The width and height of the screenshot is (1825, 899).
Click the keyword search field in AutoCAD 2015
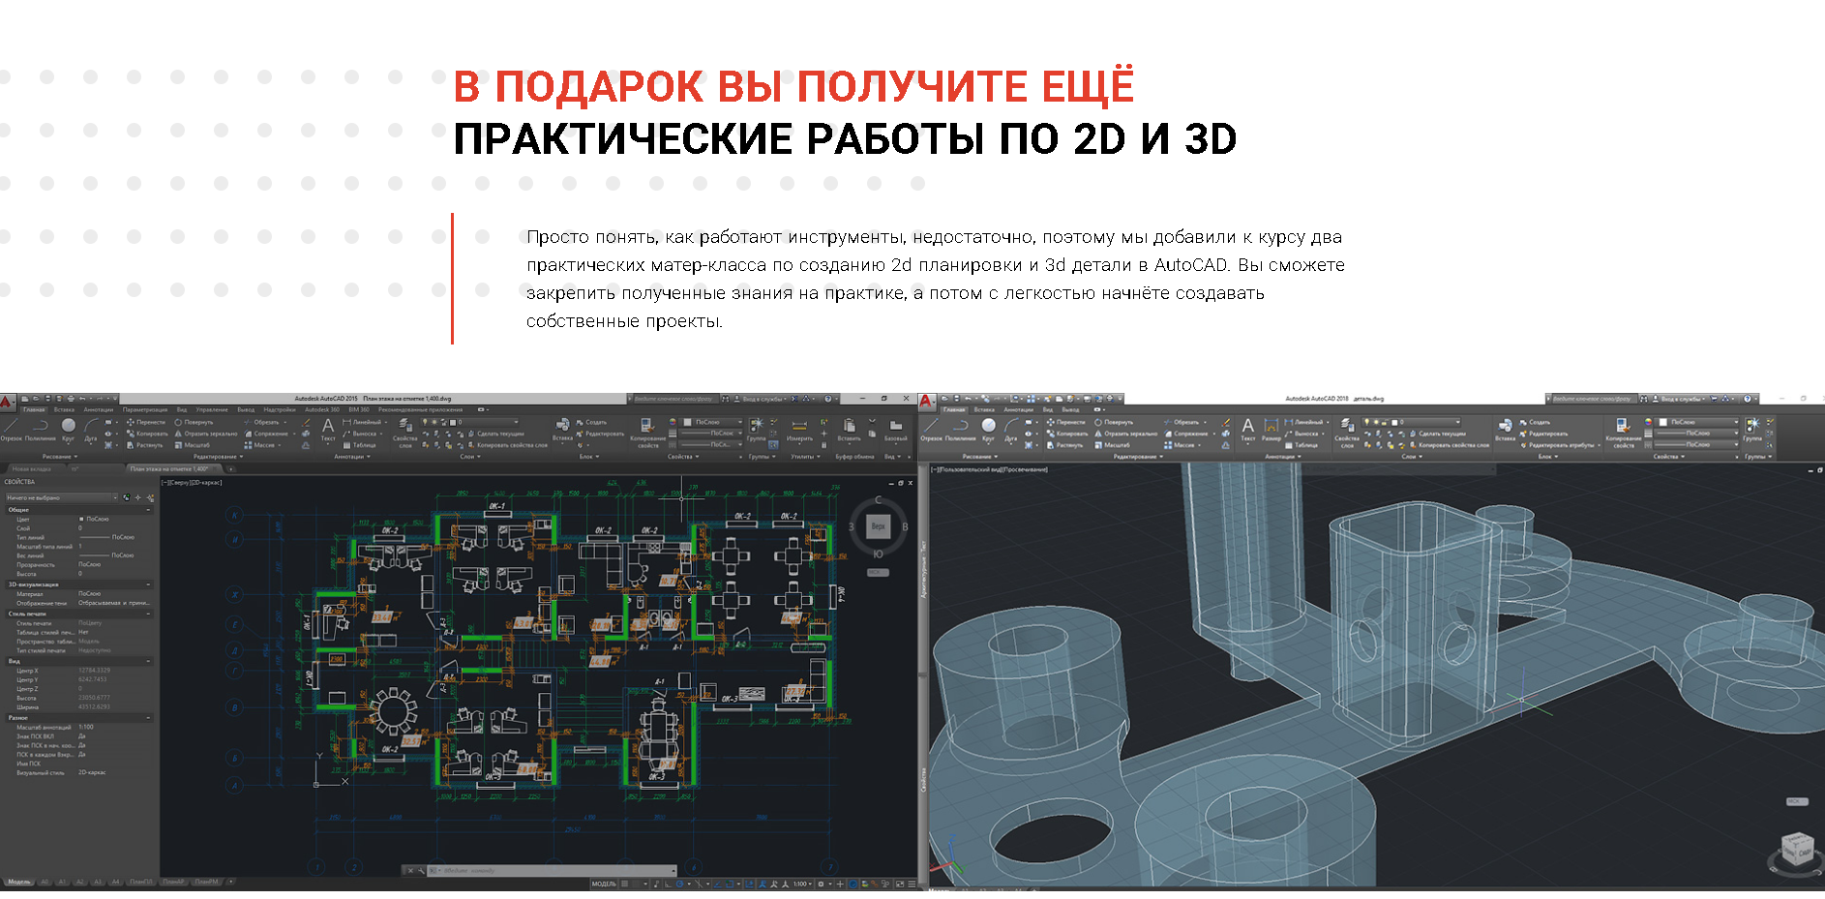click(x=675, y=398)
